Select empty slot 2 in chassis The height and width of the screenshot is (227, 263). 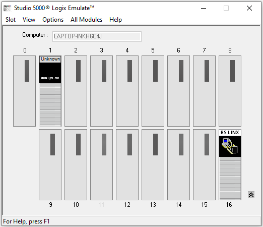pos(76,91)
